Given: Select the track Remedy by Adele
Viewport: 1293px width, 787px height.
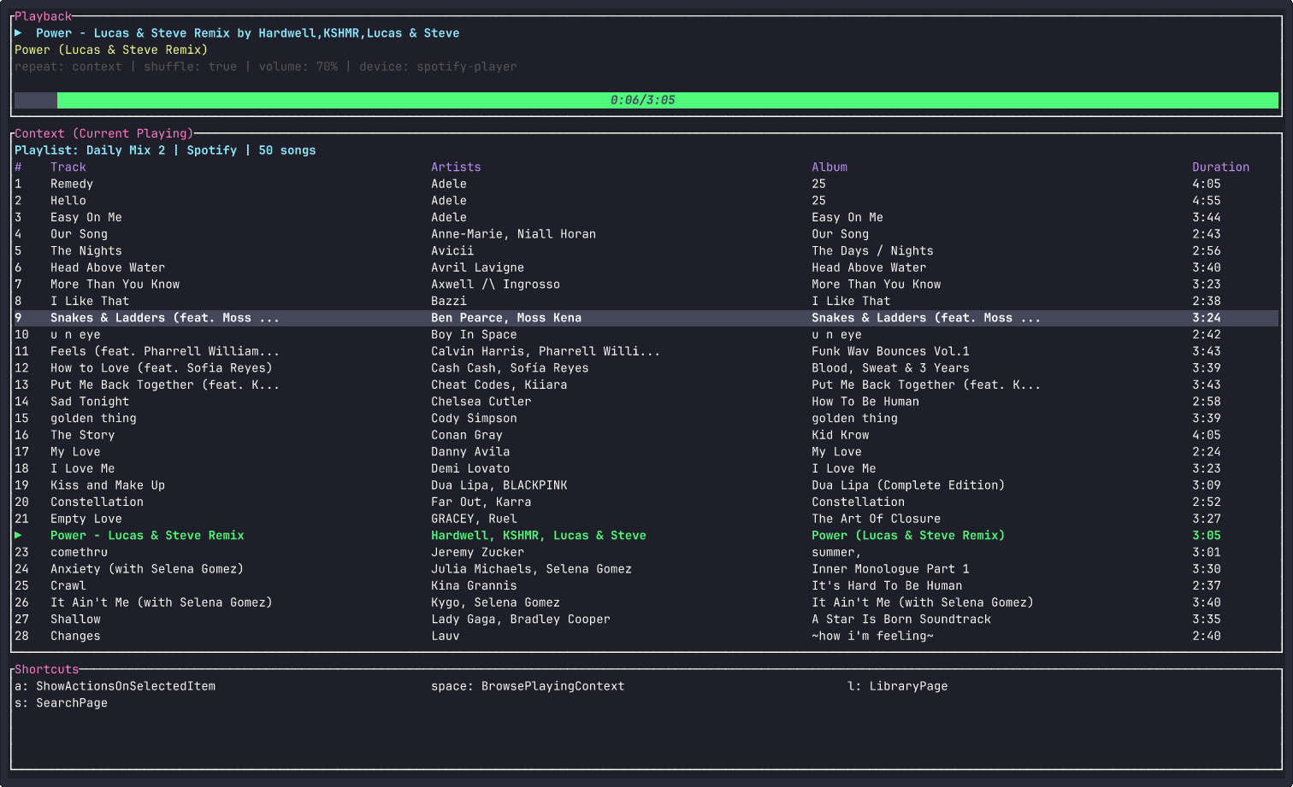Looking at the screenshot, I should click(71, 183).
